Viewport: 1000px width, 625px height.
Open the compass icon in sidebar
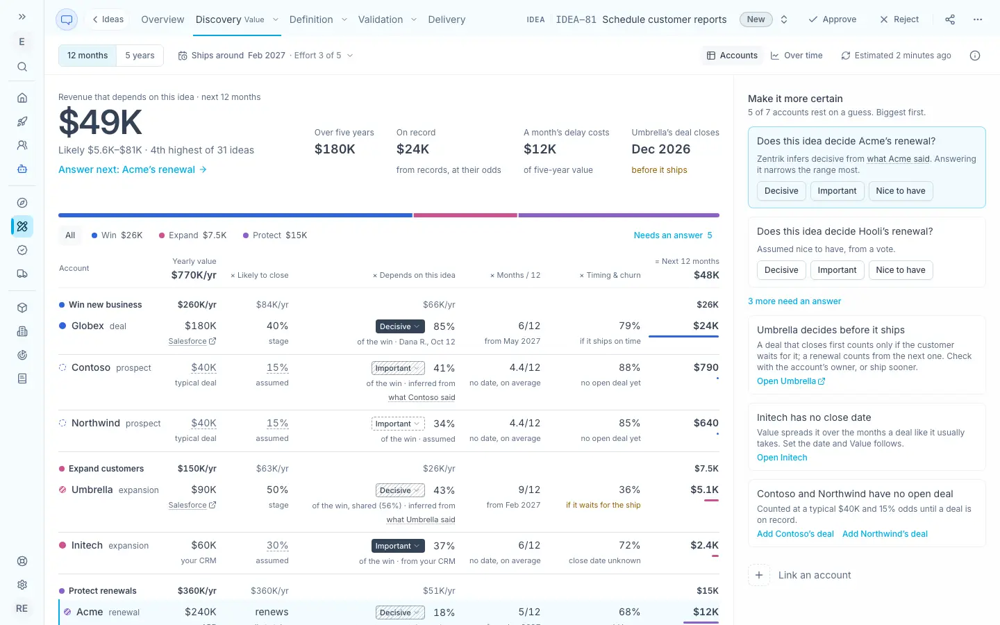[x=22, y=203]
